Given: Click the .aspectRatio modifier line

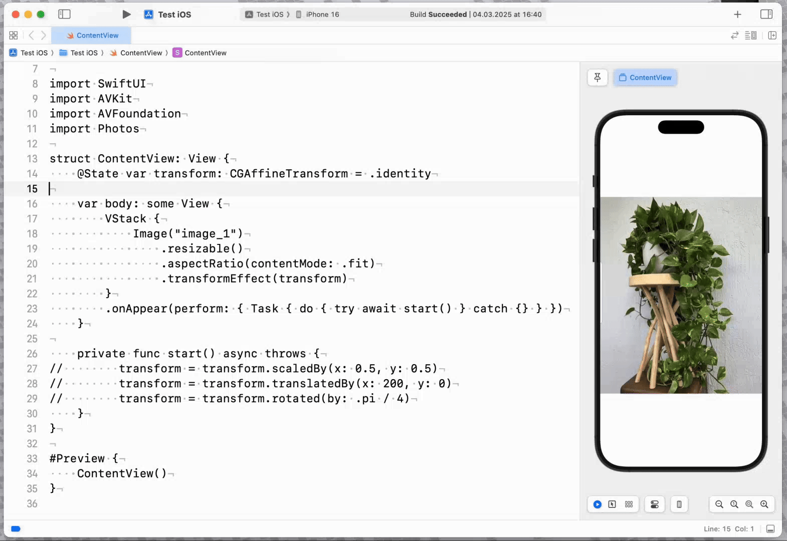Looking at the screenshot, I should click(268, 263).
